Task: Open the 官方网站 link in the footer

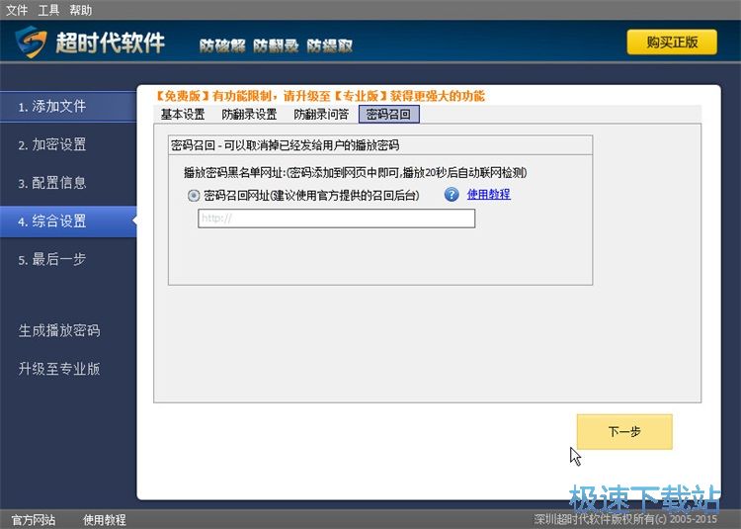Action: [x=33, y=520]
